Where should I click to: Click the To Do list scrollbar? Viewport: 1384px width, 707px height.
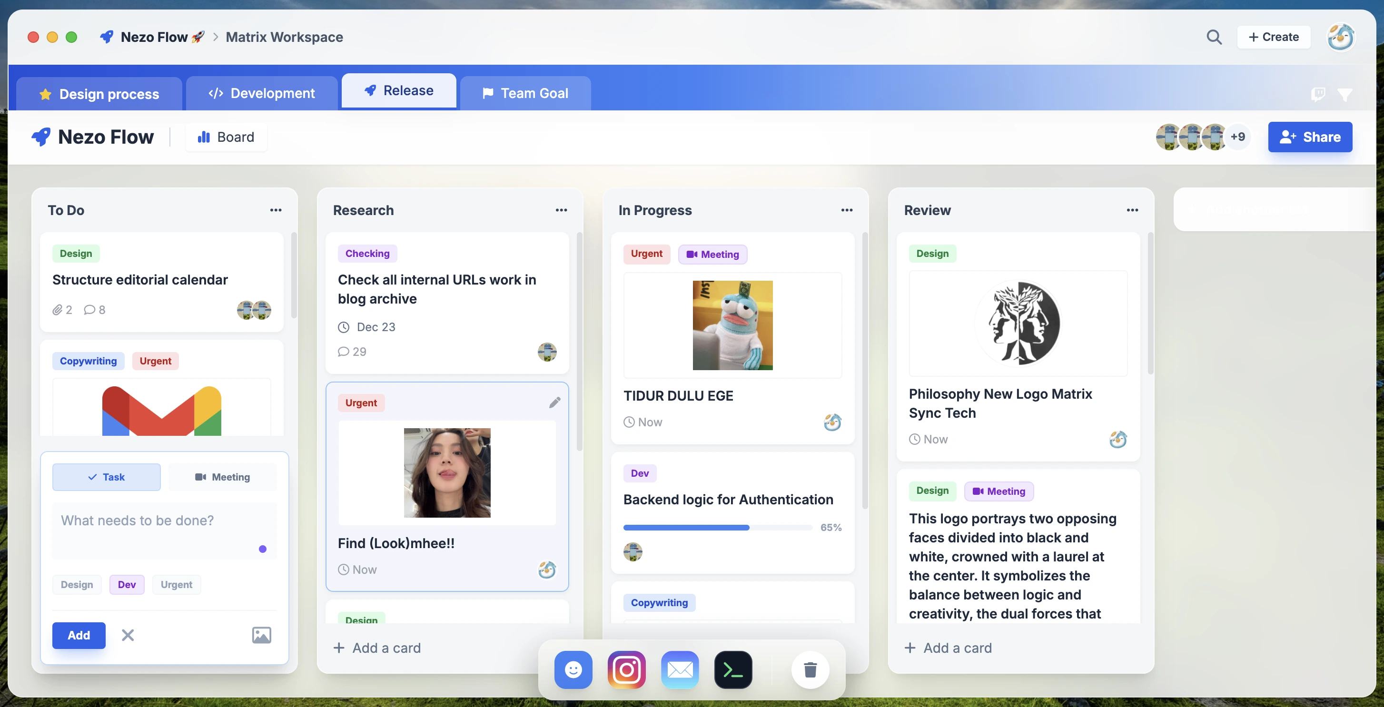pyautogui.click(x=294, y=275)
